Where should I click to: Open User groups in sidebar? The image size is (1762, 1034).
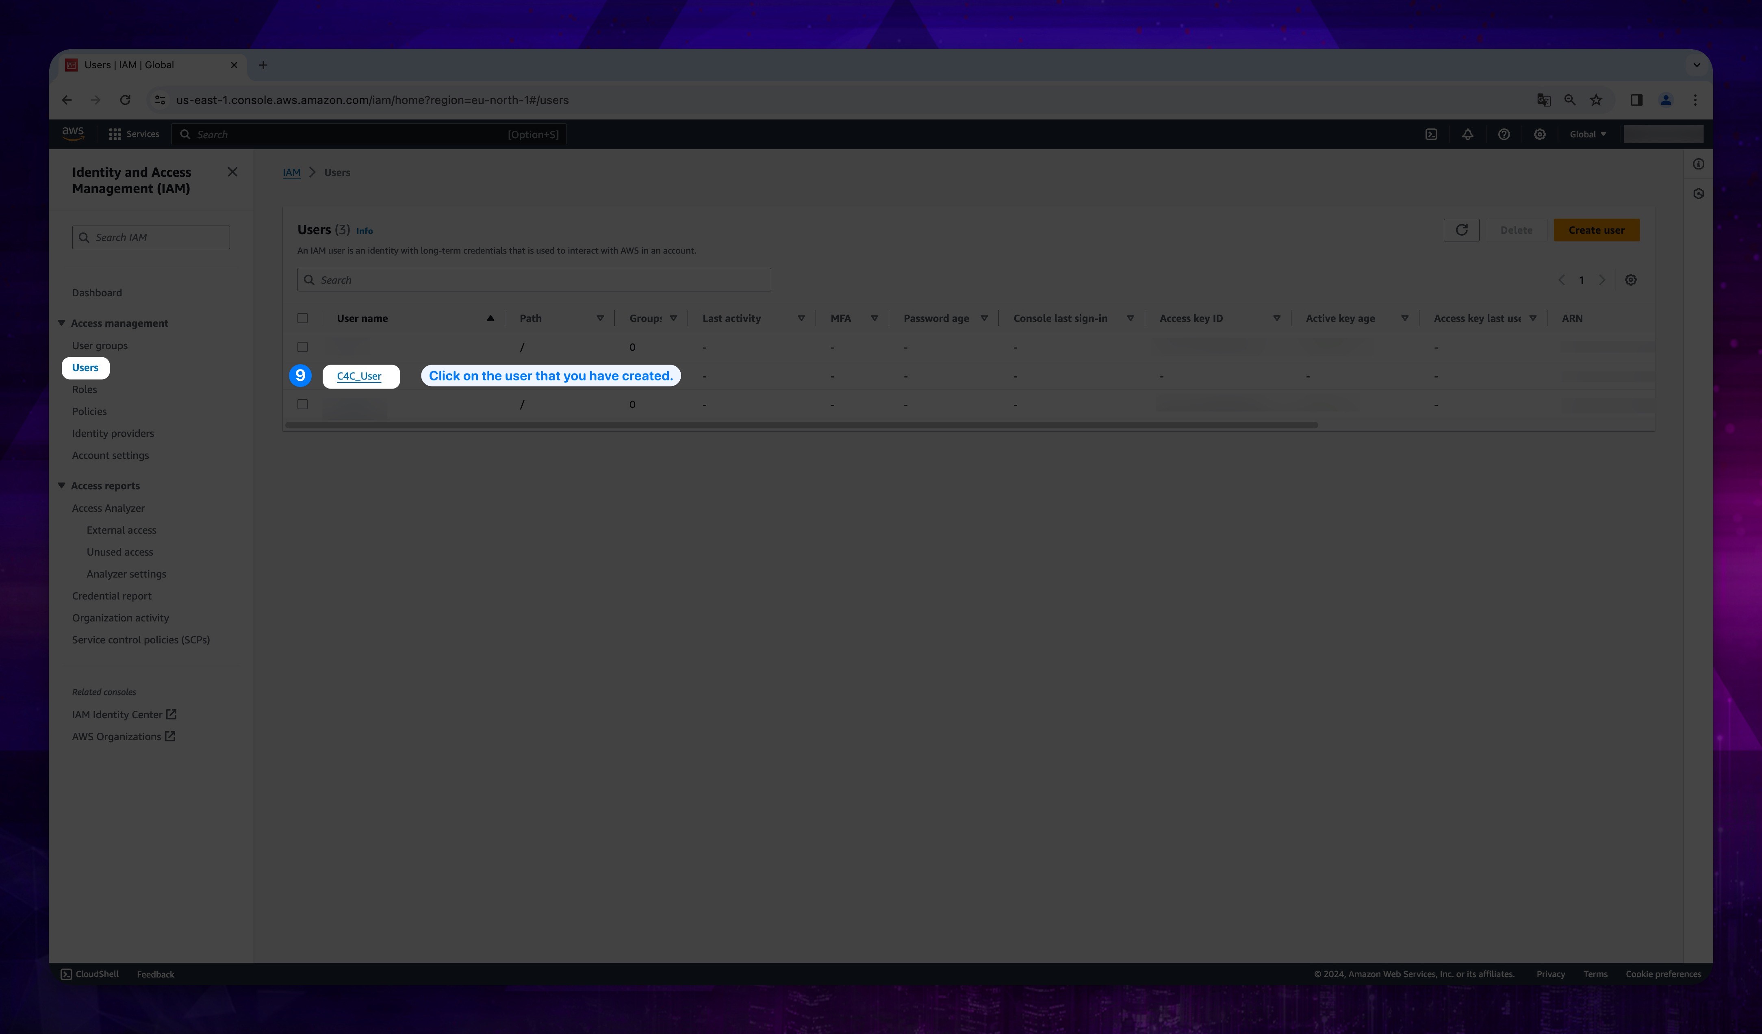pyautogui.click(x=99, y=345)
